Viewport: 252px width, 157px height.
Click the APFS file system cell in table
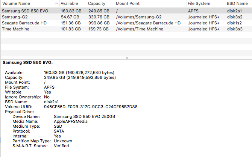tap(193, 11)
